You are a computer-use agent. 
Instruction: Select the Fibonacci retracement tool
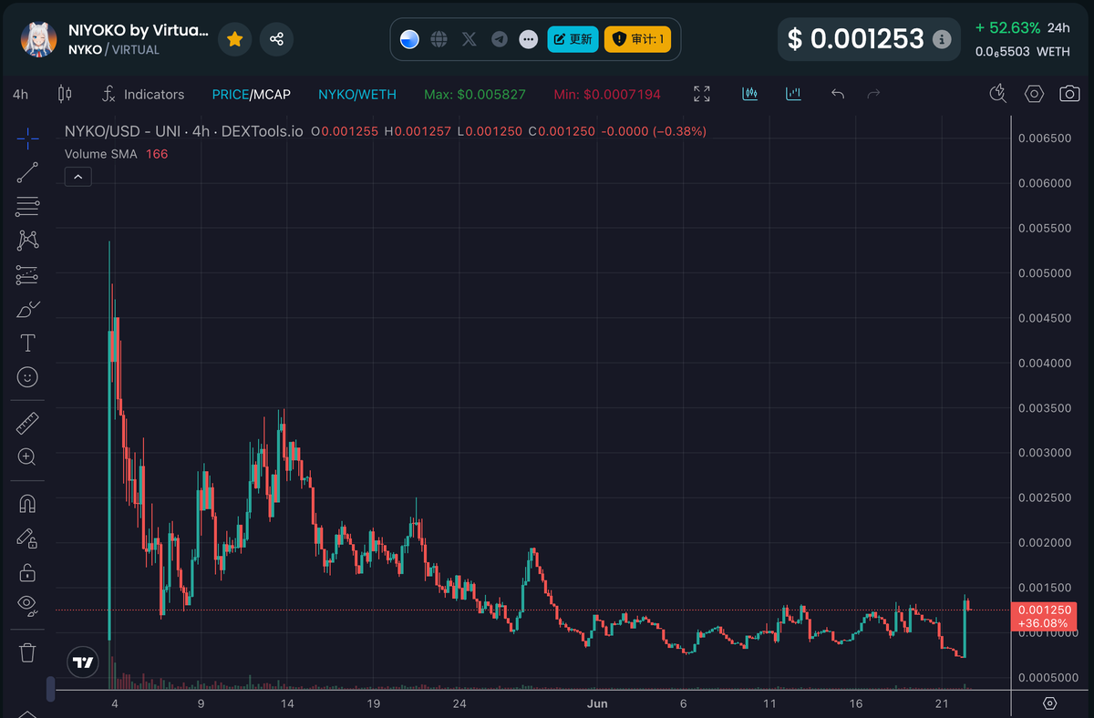click(27, 207)
